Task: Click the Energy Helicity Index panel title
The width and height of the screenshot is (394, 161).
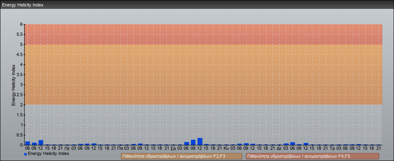Action: click(x=23, y=5)
